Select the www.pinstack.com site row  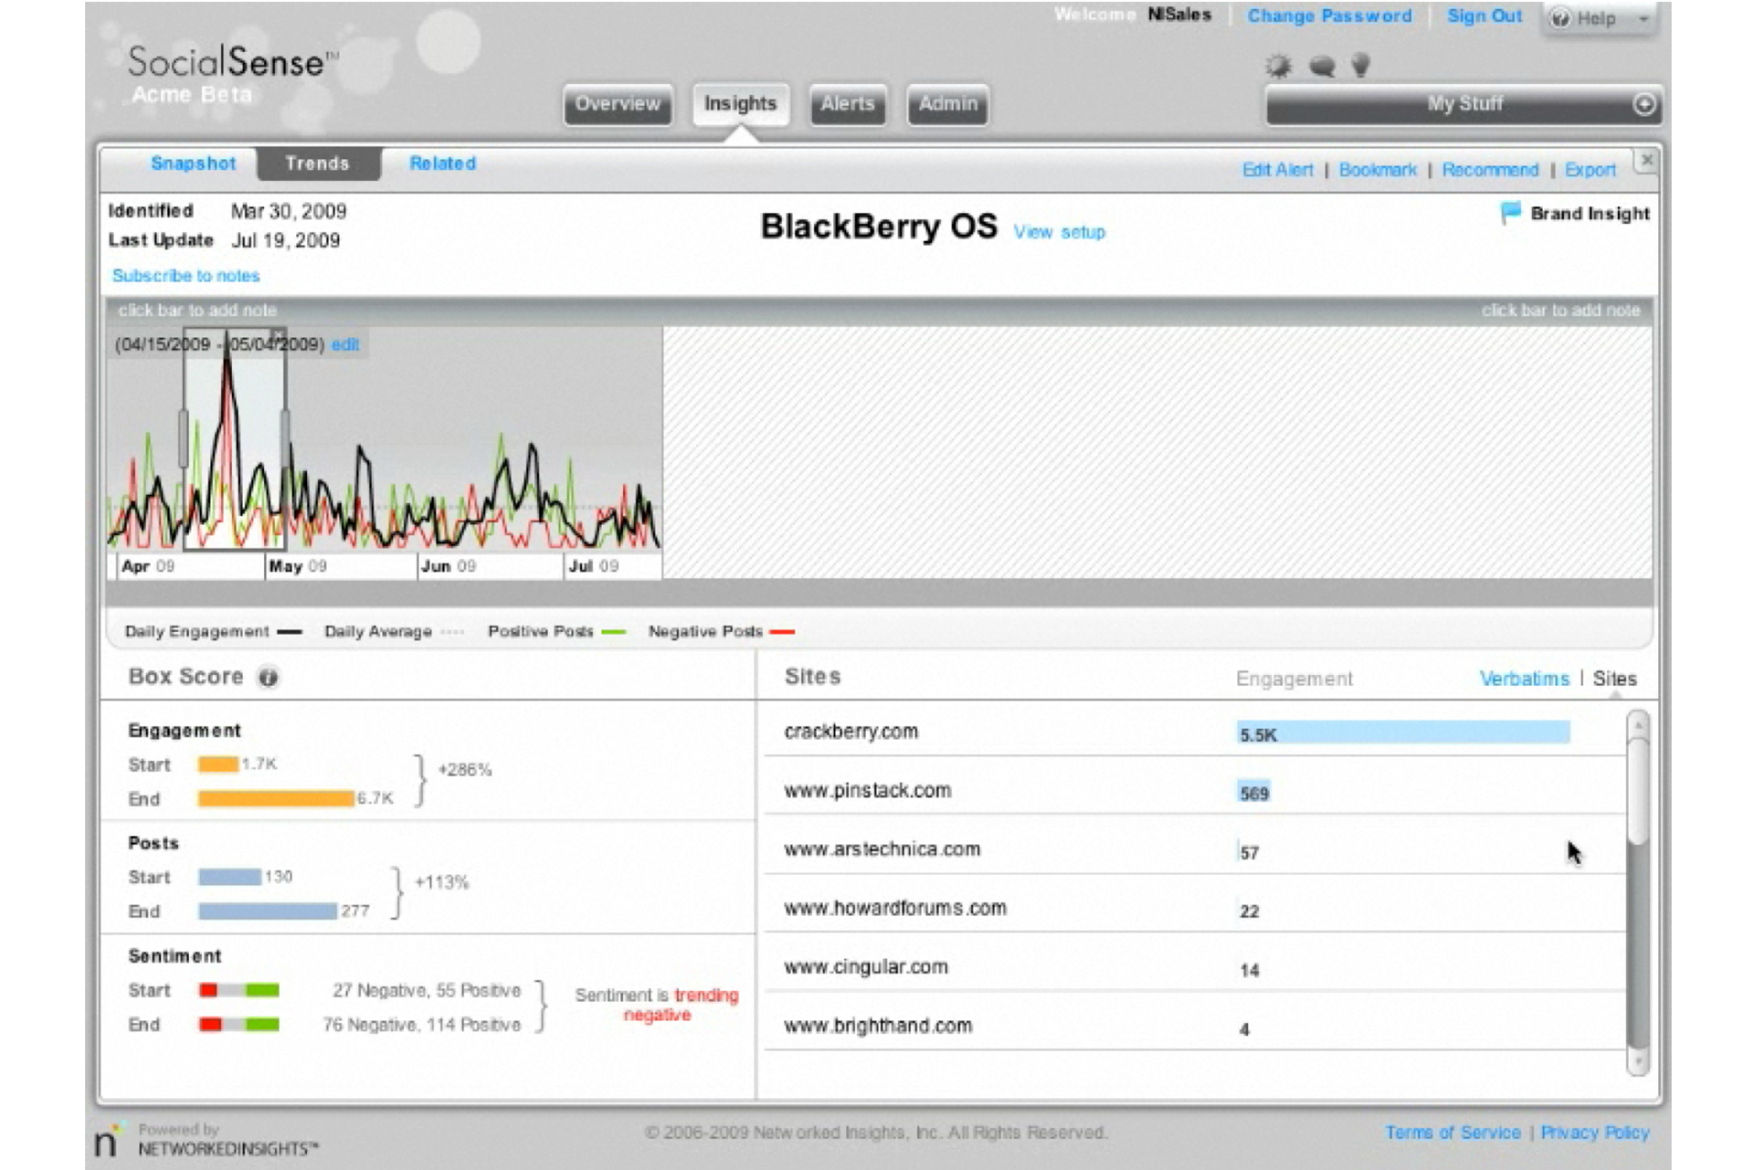coord(1194,791)
